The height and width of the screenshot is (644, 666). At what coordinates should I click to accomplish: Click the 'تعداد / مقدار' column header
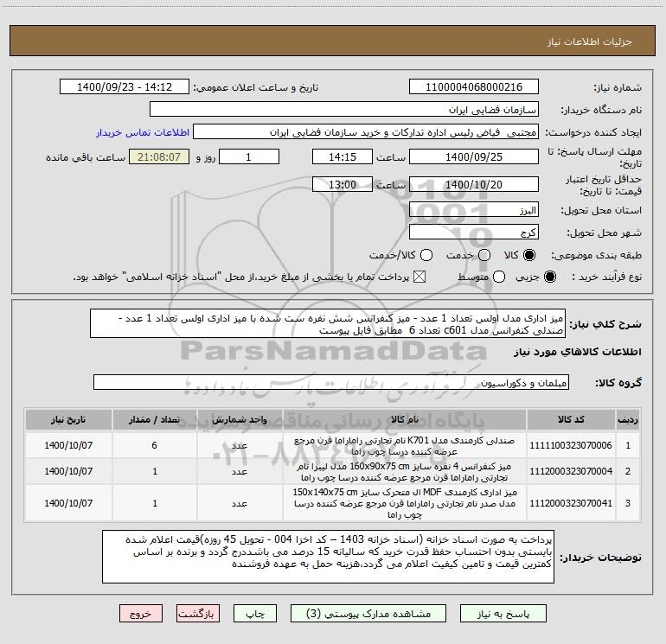tap(155, 419)
